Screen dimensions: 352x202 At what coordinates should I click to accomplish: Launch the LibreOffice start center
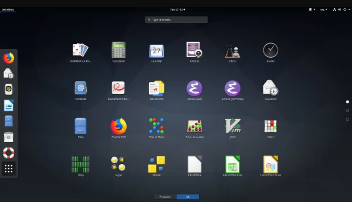(x=194, y=167)
